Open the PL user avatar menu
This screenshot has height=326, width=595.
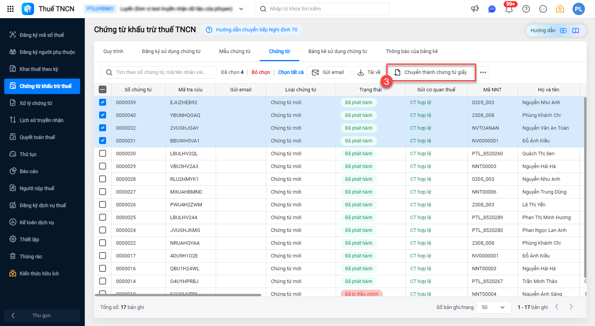point(578,9)
